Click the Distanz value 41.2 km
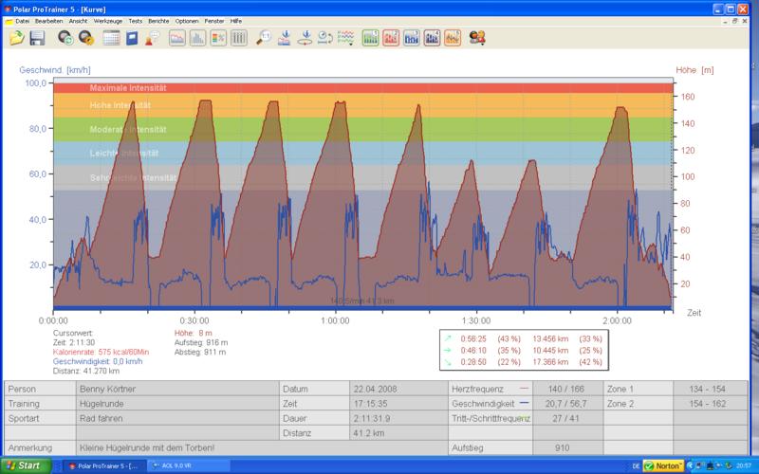The image size is (759, 474). 398,433
